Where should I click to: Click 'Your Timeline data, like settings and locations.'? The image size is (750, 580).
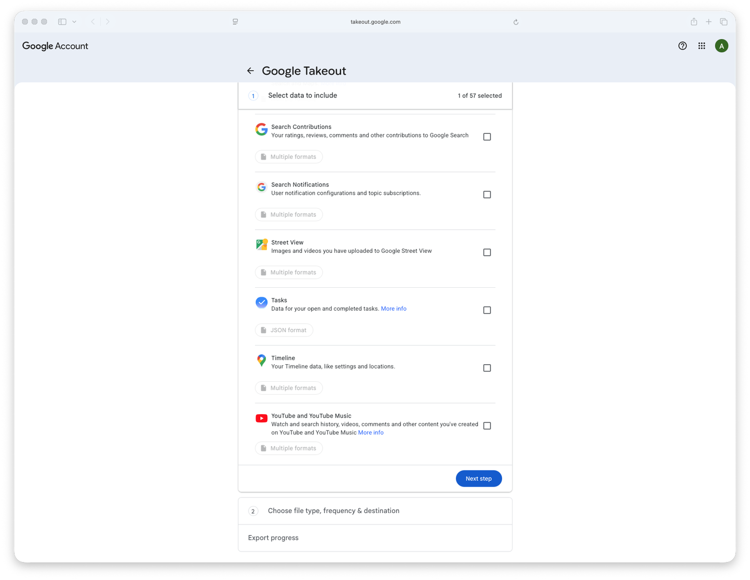(x=333, y=367)
